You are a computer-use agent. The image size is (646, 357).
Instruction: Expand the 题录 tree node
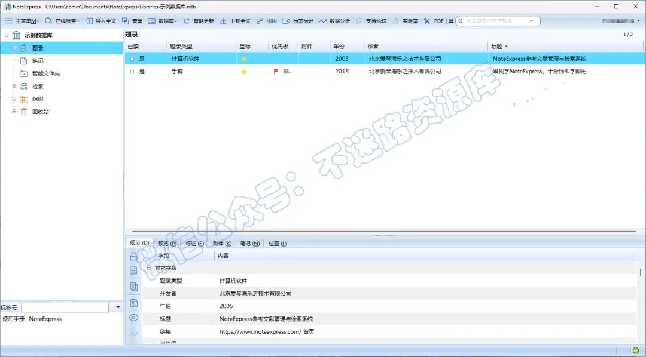(x=14, y=48)
